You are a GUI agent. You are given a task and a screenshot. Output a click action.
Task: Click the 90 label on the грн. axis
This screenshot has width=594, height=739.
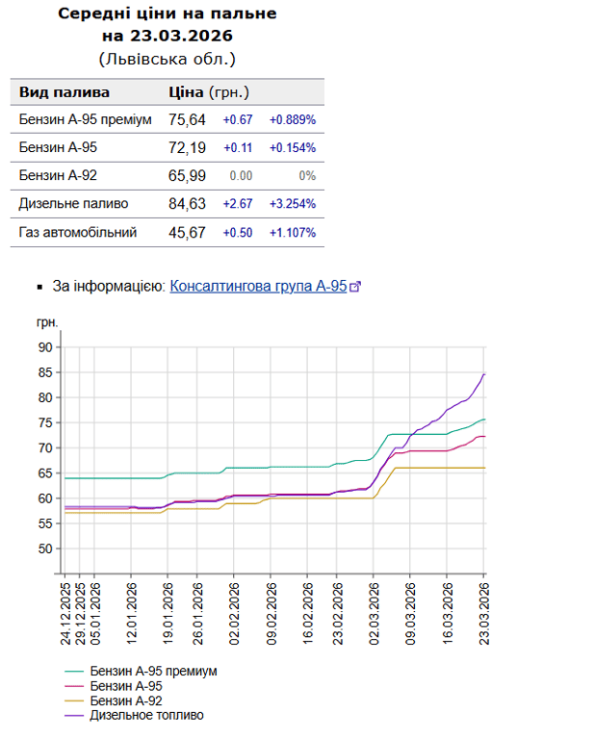pyautogui.click(x=44, y=346)
